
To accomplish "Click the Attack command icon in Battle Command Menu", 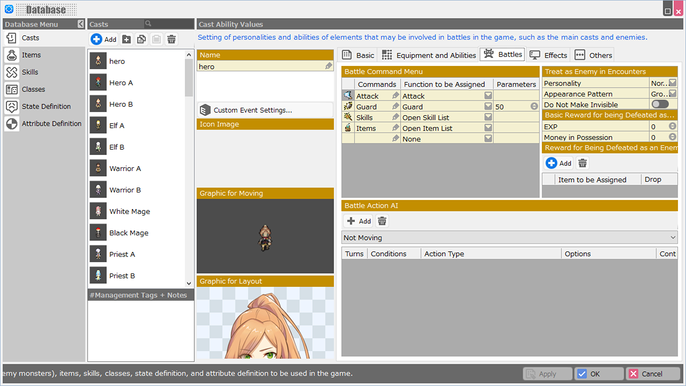I will [x=348, y=95].
